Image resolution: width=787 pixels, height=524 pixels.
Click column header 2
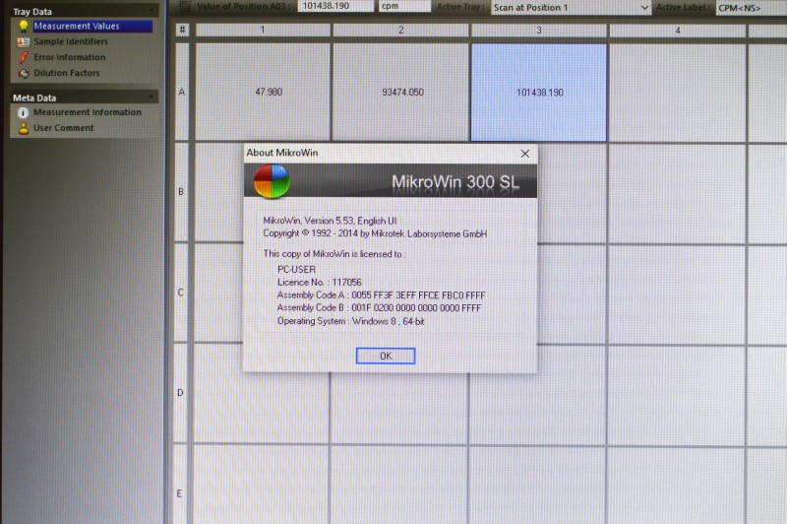coord(400,31)
